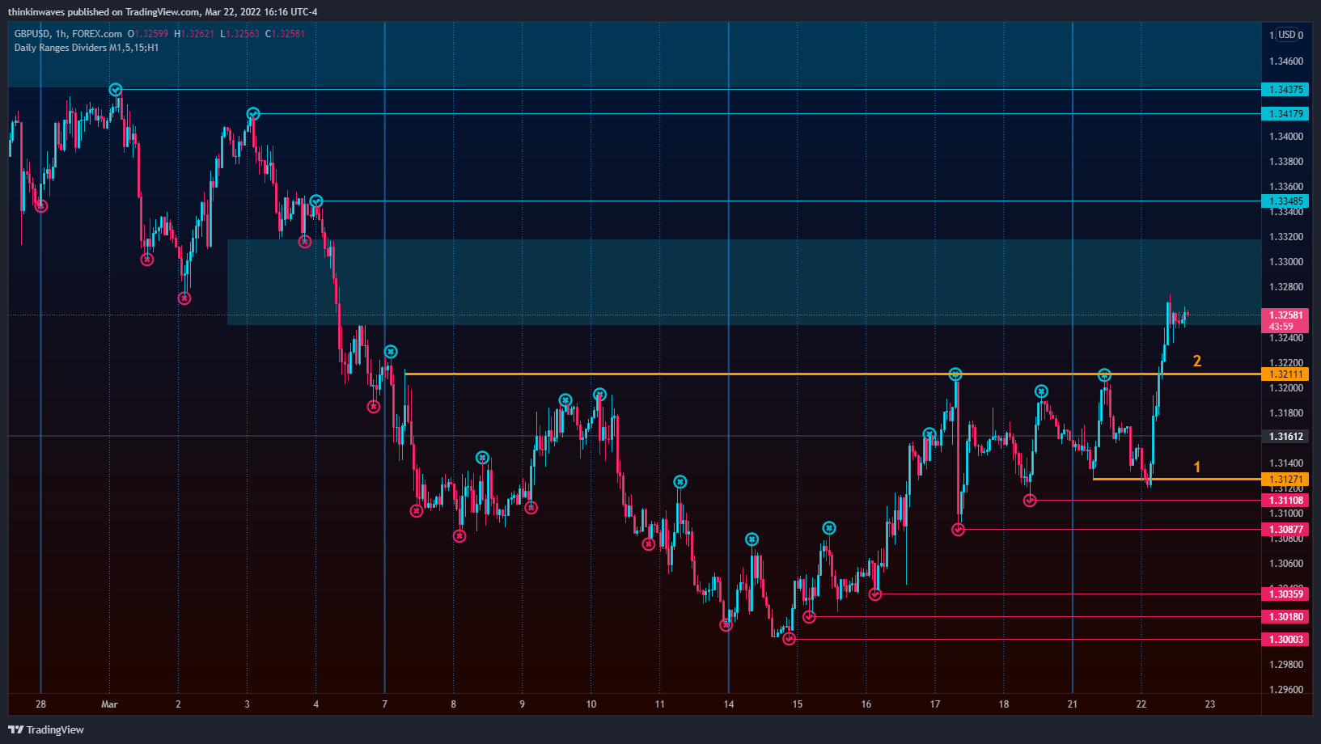Select the swing-high marker on the 1.34375 line

click(116, 90)
